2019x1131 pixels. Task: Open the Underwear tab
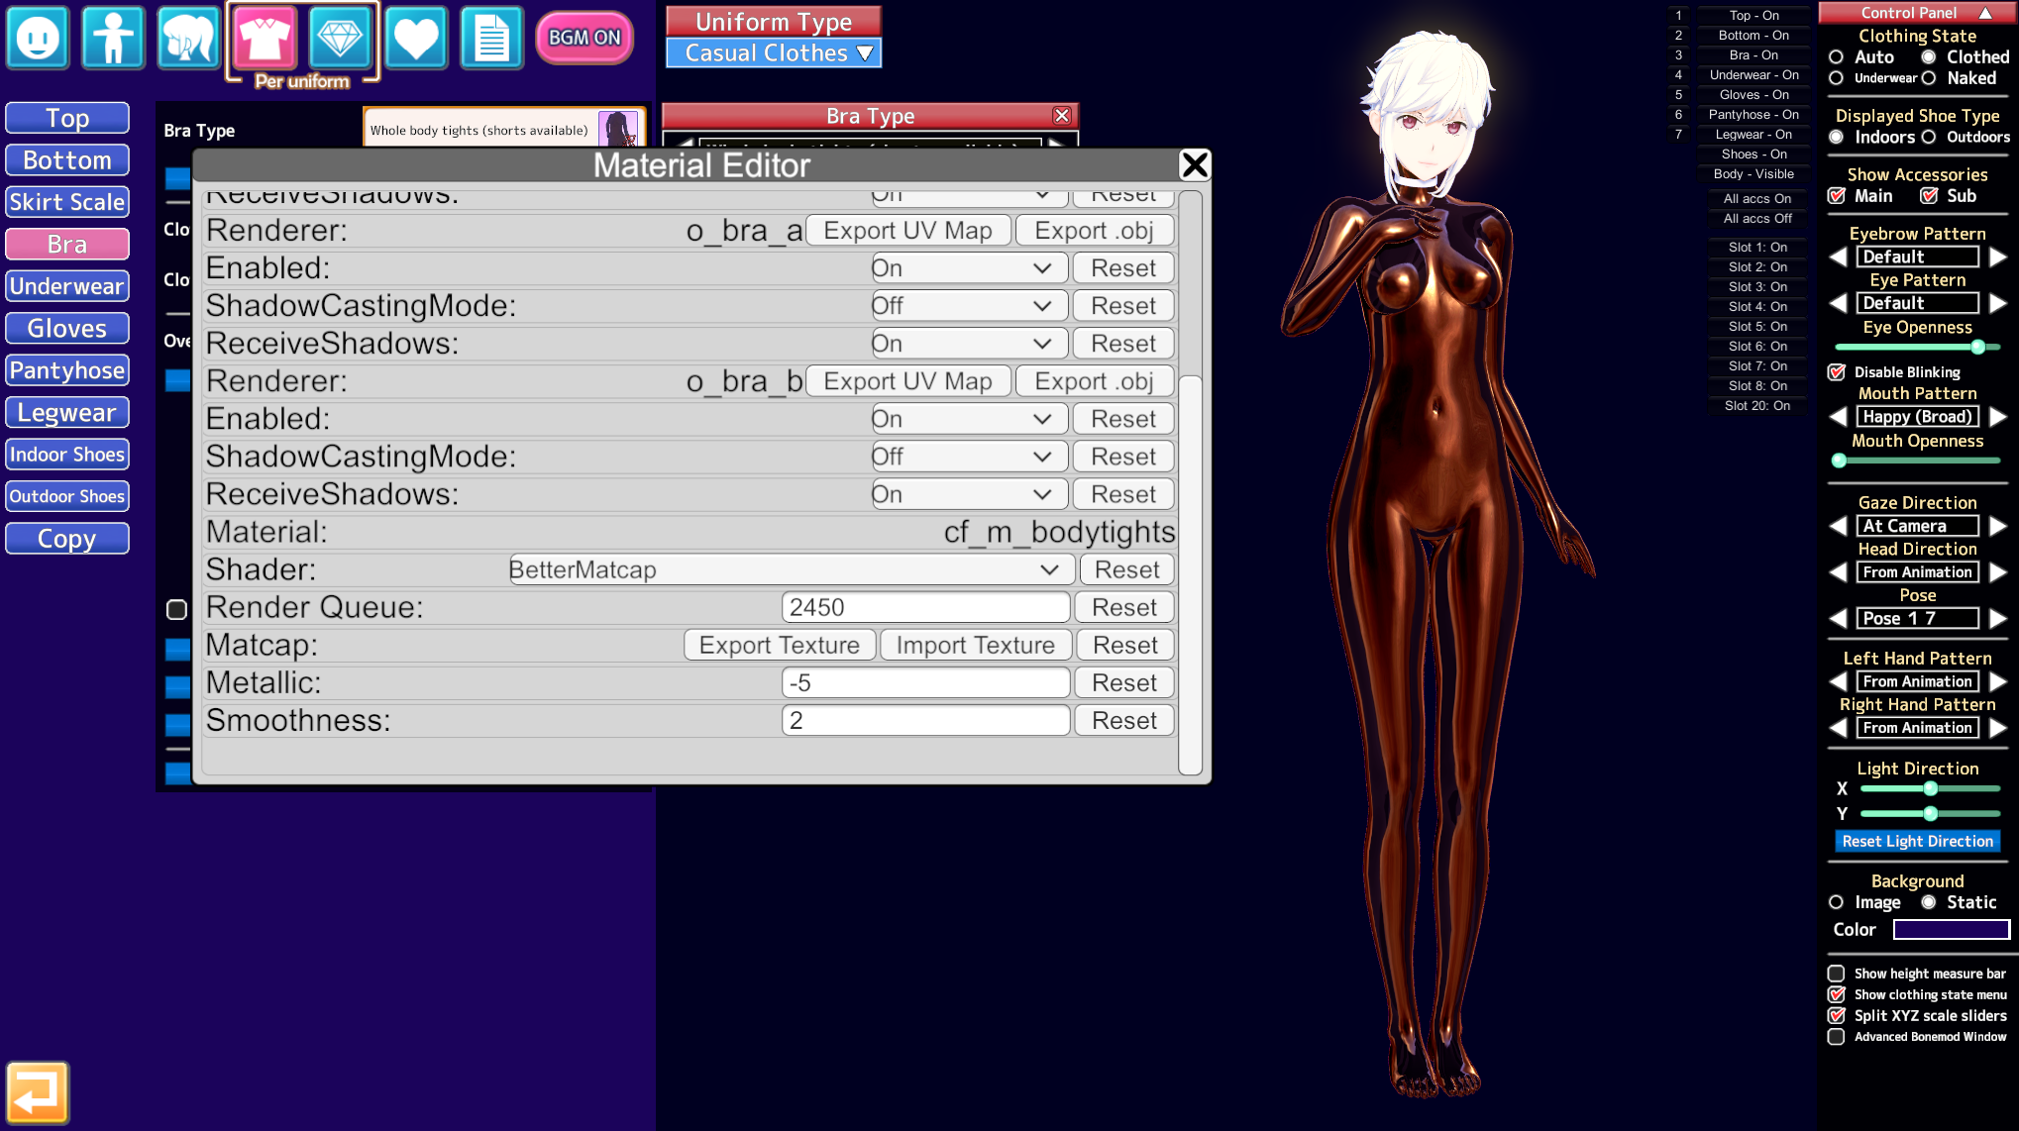67,286
